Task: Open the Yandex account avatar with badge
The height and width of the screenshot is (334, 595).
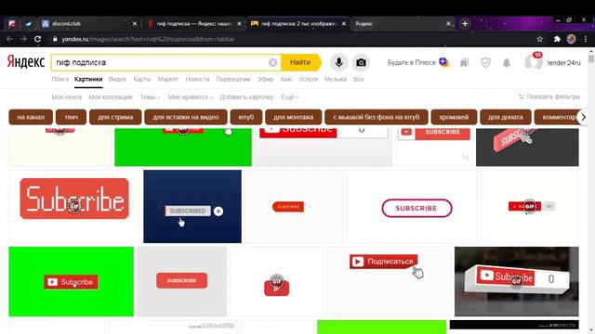Action: (x=534, y=61)
